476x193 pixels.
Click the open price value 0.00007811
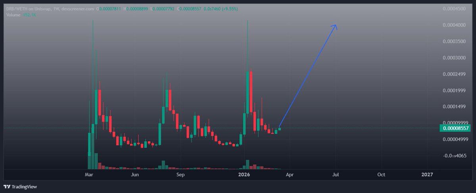(110, 8)
